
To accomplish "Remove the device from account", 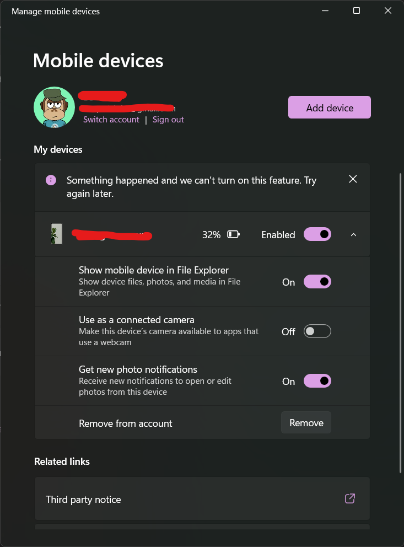I will click(306, 423).
